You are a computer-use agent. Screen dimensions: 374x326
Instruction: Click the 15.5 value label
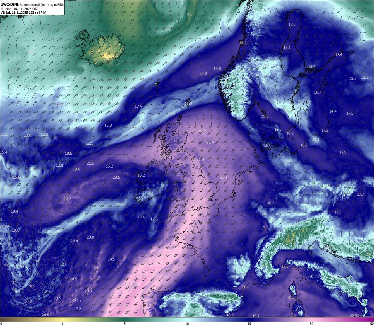pyautogui.click(x=353, y=78)
